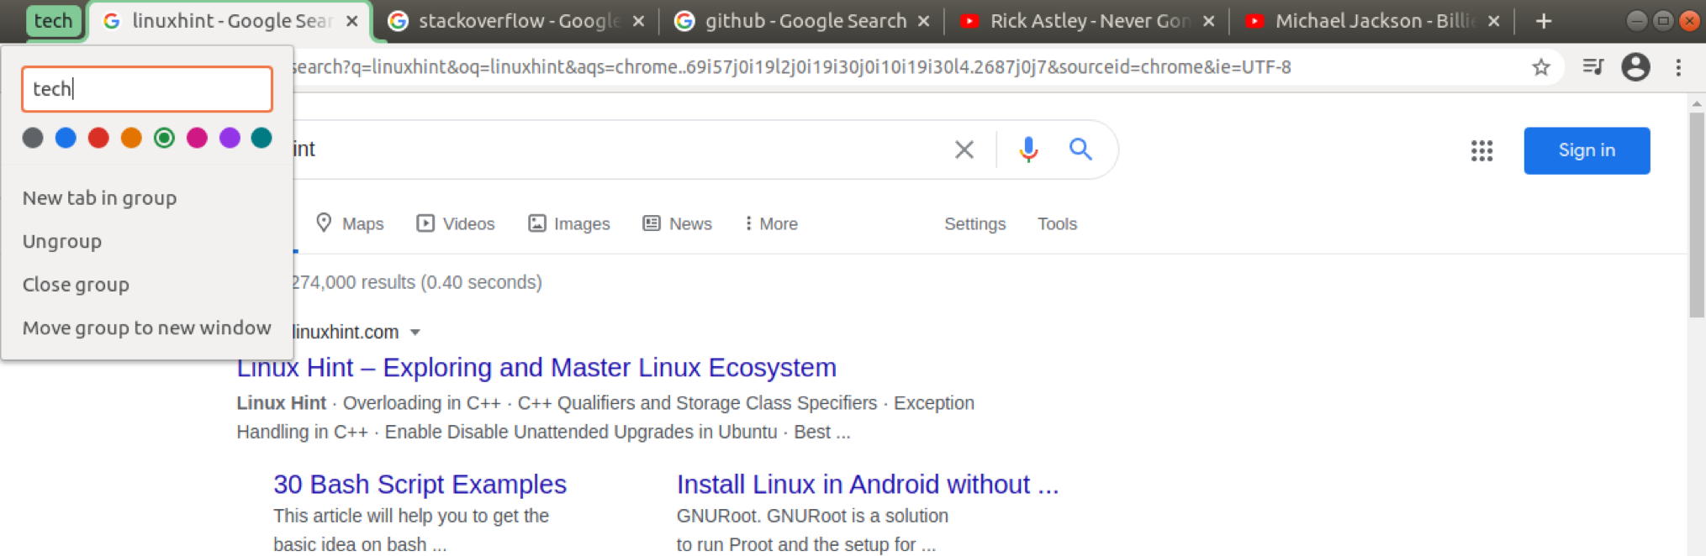Viewport: 1706px width, 556px height.
Task: Set the group color to purple
Action: coord(230,138)
